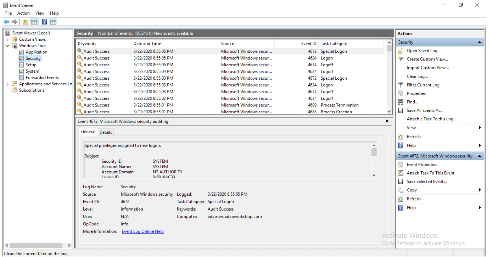This screenshot has width=489, height=257.
Task: Open the Help menu in menu bar
Action: coord(54,13)
